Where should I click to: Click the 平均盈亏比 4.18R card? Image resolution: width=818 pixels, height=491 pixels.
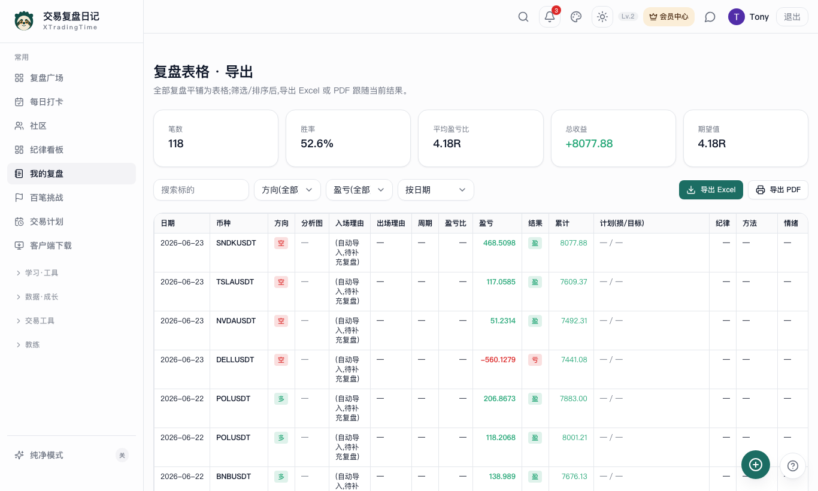(x=481, y=138)
